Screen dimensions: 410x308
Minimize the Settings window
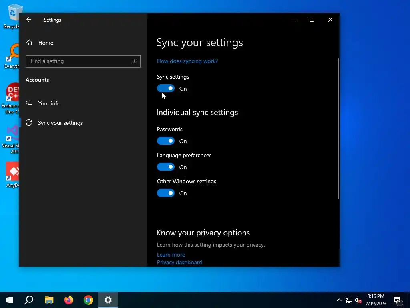pyautogui.click(x=293, y=20)
